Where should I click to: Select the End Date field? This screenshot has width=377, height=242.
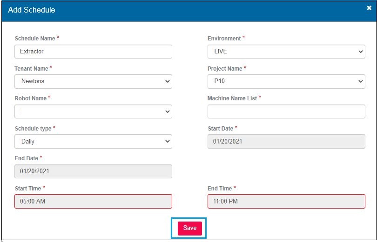[93, 171]
